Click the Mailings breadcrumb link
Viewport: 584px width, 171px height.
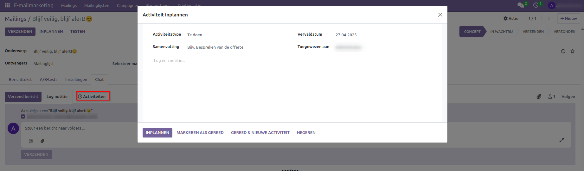point(16,19)
